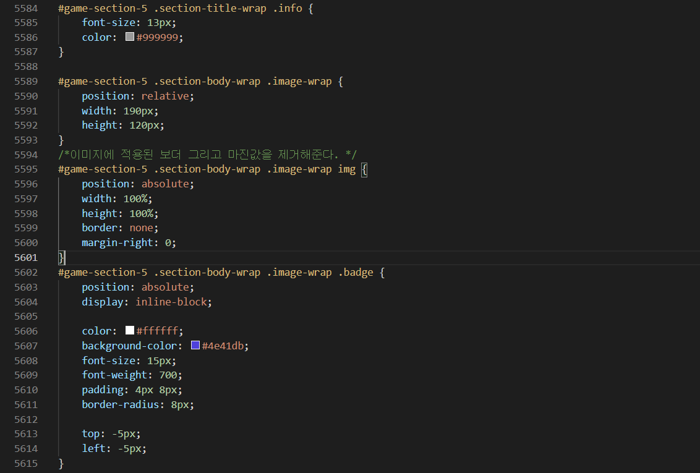Click 'display: inline-block' declaration

pos(147,302)
